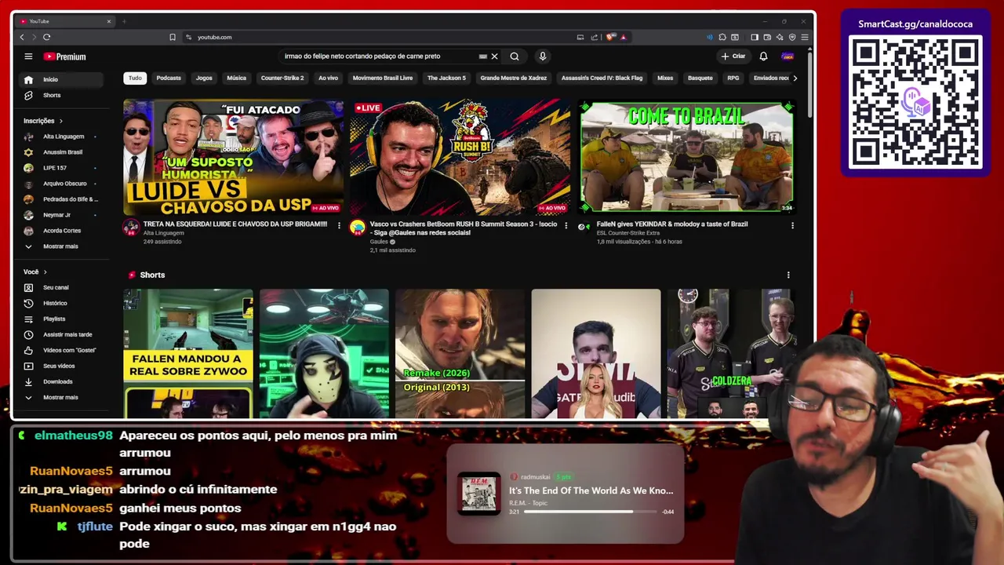The height and width of the screenshot is (565, 1004).
Task: Open Histórico in the sidebar
Action: coord(62,303)
